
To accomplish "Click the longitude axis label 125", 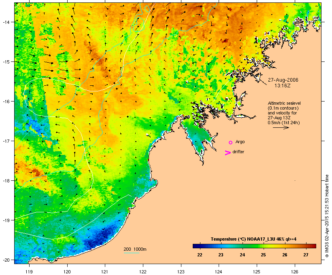I will pyautogui.click(x=257, y=272).
